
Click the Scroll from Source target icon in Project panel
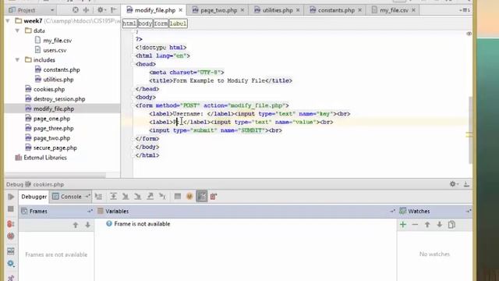click(75, 10)
